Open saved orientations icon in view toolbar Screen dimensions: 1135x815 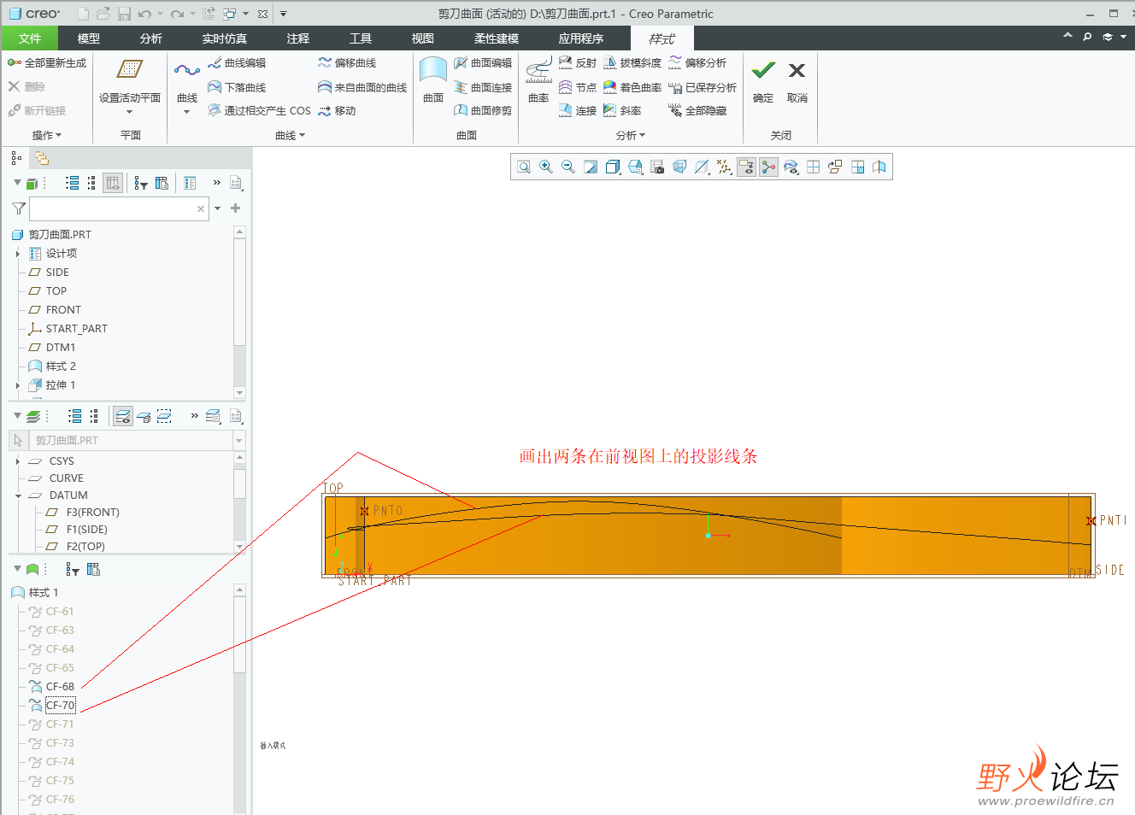click(635, 167)
